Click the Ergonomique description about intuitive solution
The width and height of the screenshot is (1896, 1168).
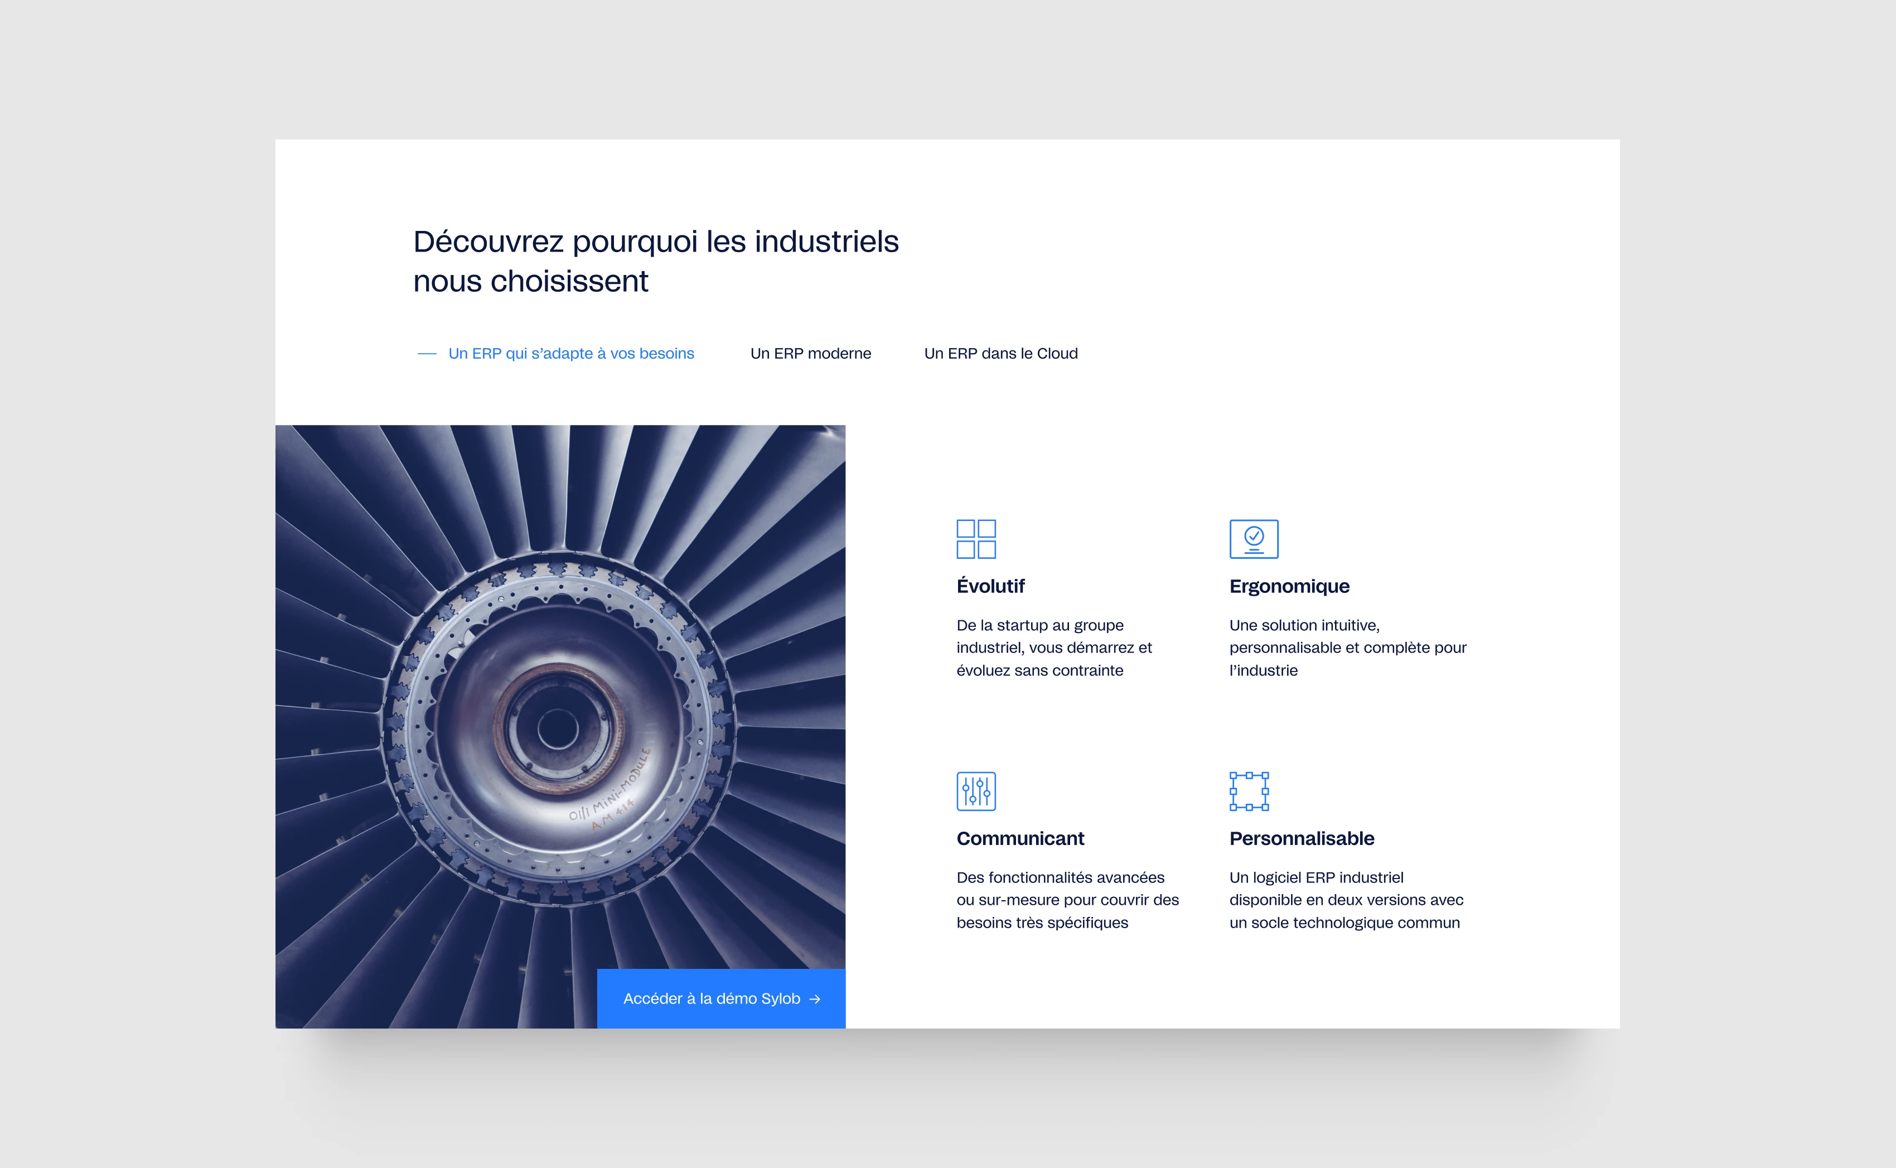pos(1347,648)
